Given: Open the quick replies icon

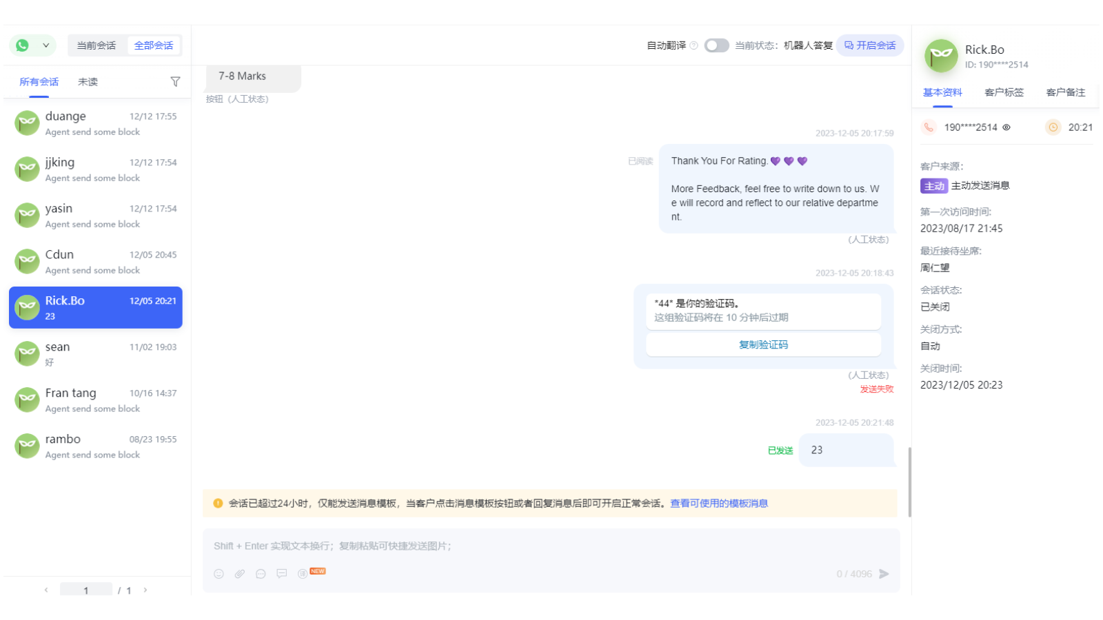Looking at the screenshot, I should pos(260,573).
